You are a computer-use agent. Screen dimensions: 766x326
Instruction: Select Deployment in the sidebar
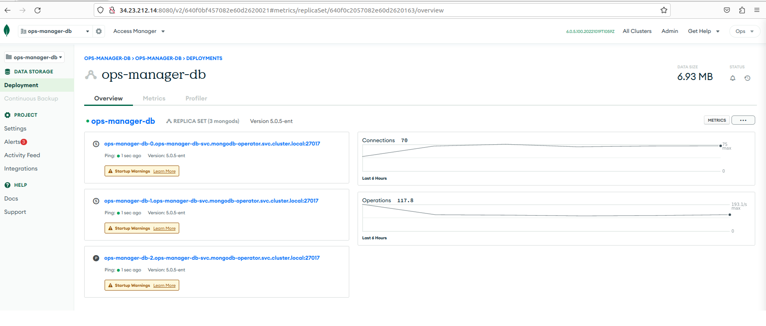point(37,85)
